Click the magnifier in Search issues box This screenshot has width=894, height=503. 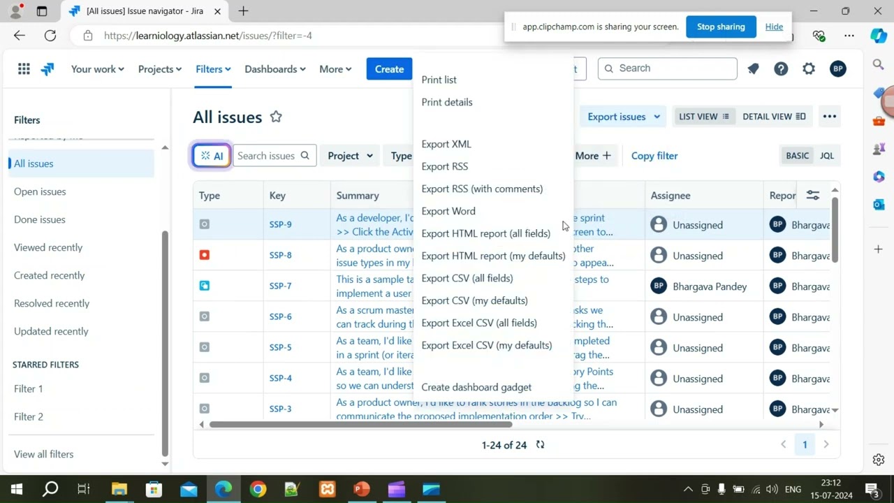point(305,156)
